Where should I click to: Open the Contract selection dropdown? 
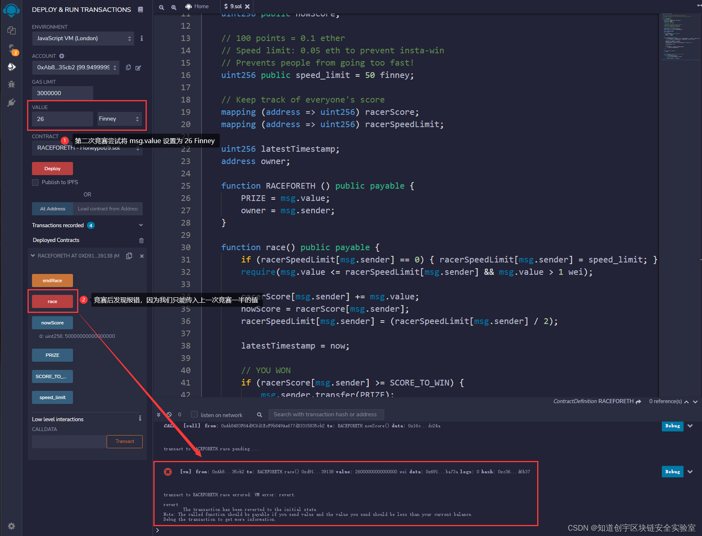(x=87, y=148)
